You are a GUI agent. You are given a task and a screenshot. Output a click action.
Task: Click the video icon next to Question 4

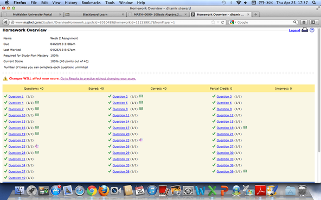37,102
